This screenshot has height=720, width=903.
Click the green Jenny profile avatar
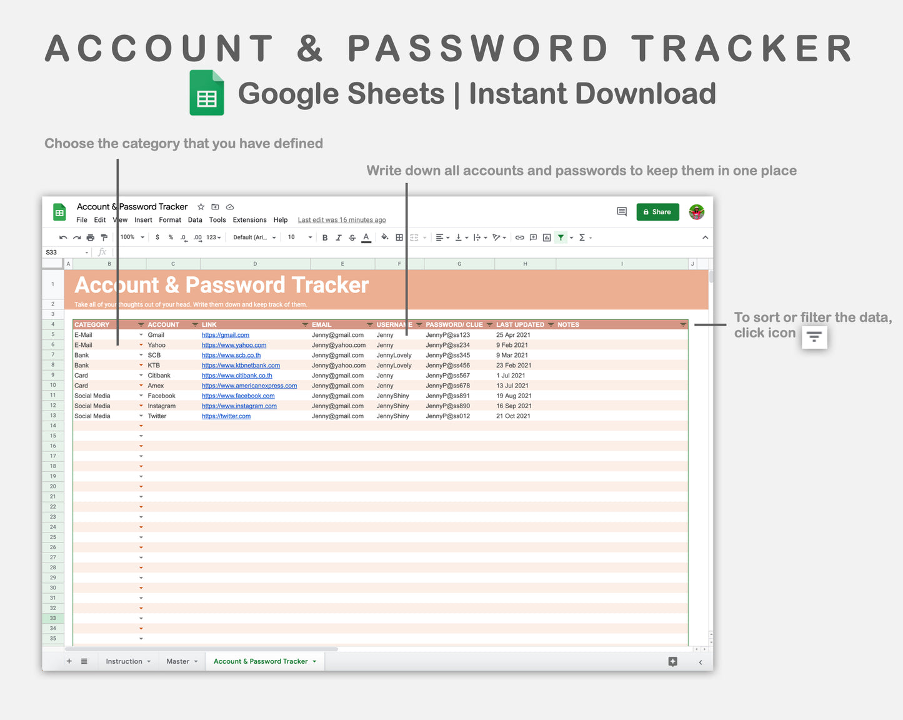696,212
